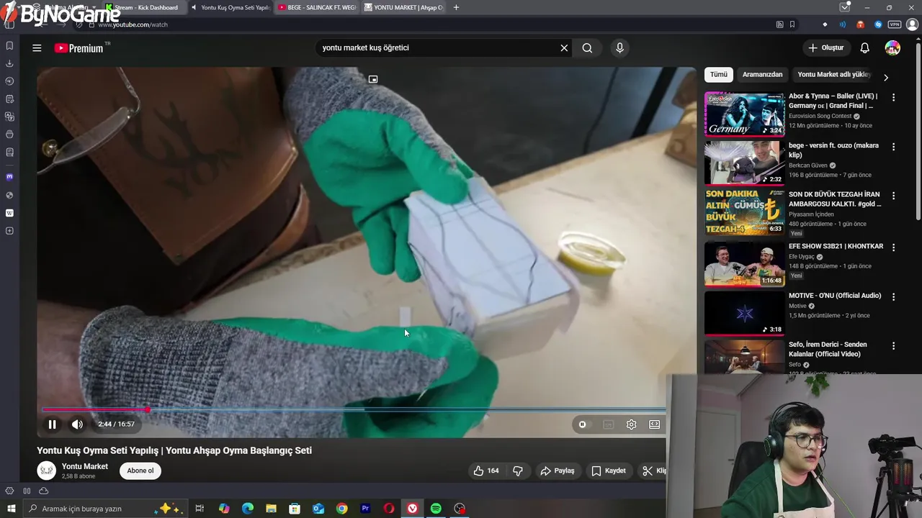
Task: Open Premiere Pro from the taskbar
Action: 365,509
